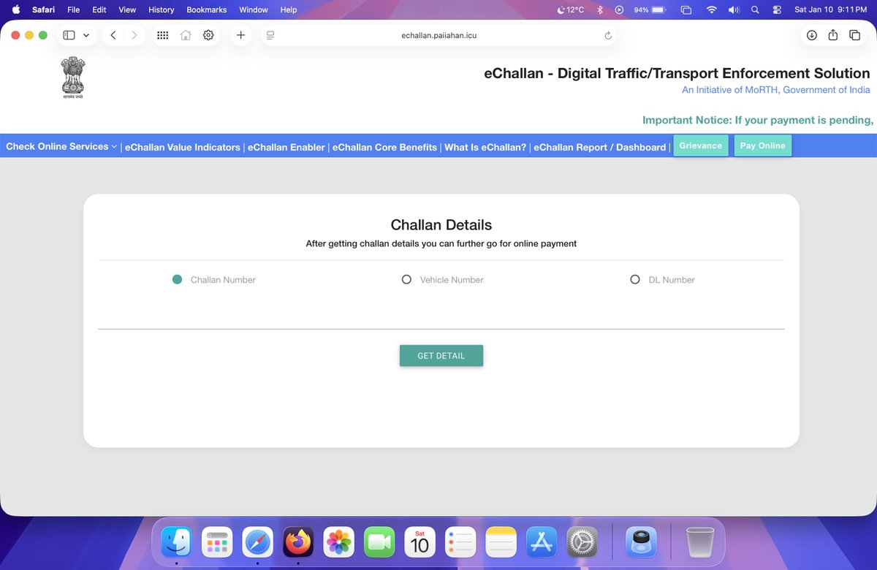Viewport: 877px width, 570px height.
Task: Click the weather 12°C menu bar item
Action: [570, 9]
